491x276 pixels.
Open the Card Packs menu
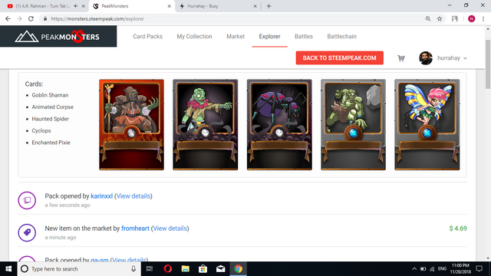coord(147,37)
